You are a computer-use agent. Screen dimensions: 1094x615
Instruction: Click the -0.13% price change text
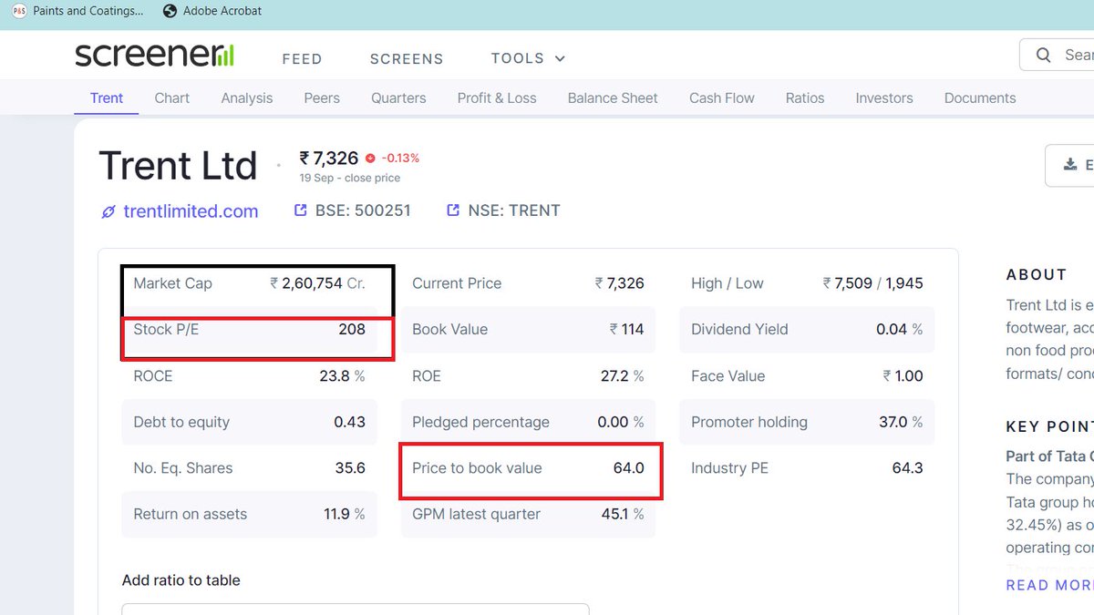(400, 158)
